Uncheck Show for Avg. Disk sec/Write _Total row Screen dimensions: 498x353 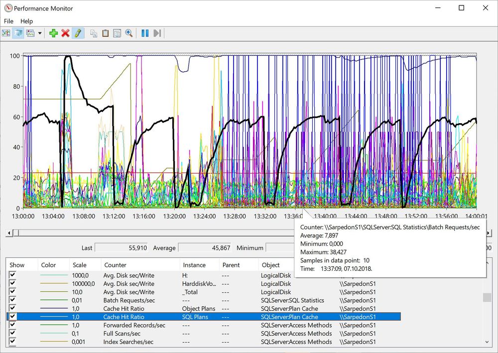(x=12, y=291)
